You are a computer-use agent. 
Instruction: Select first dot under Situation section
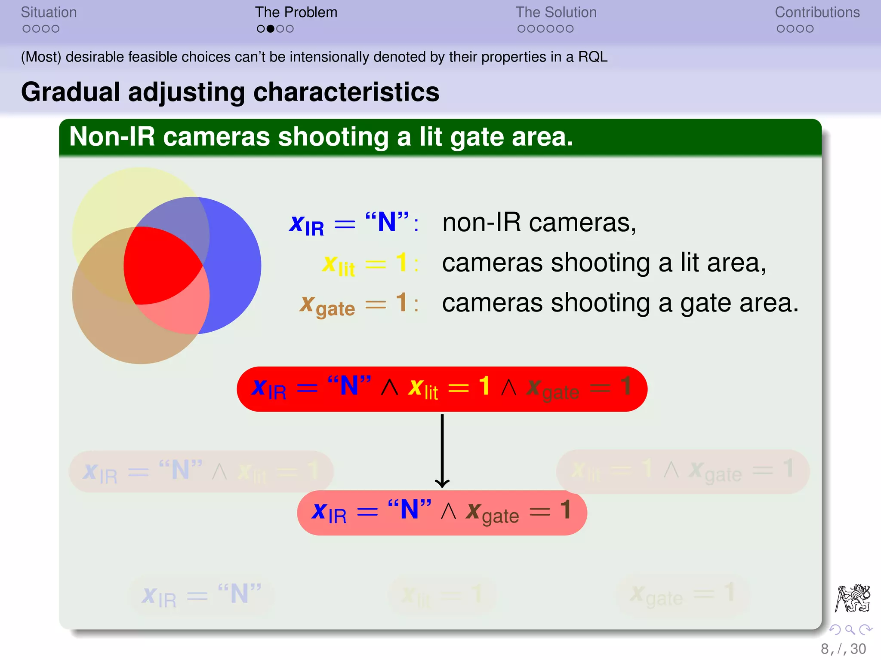26,29
